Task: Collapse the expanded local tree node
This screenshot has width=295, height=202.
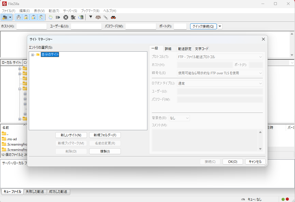Action: click(20, 89)
